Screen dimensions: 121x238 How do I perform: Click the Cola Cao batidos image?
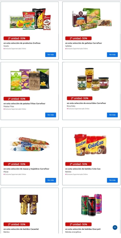pos(90,145)
